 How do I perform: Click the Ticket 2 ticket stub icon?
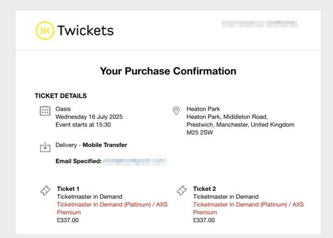[x=182, y=191]
